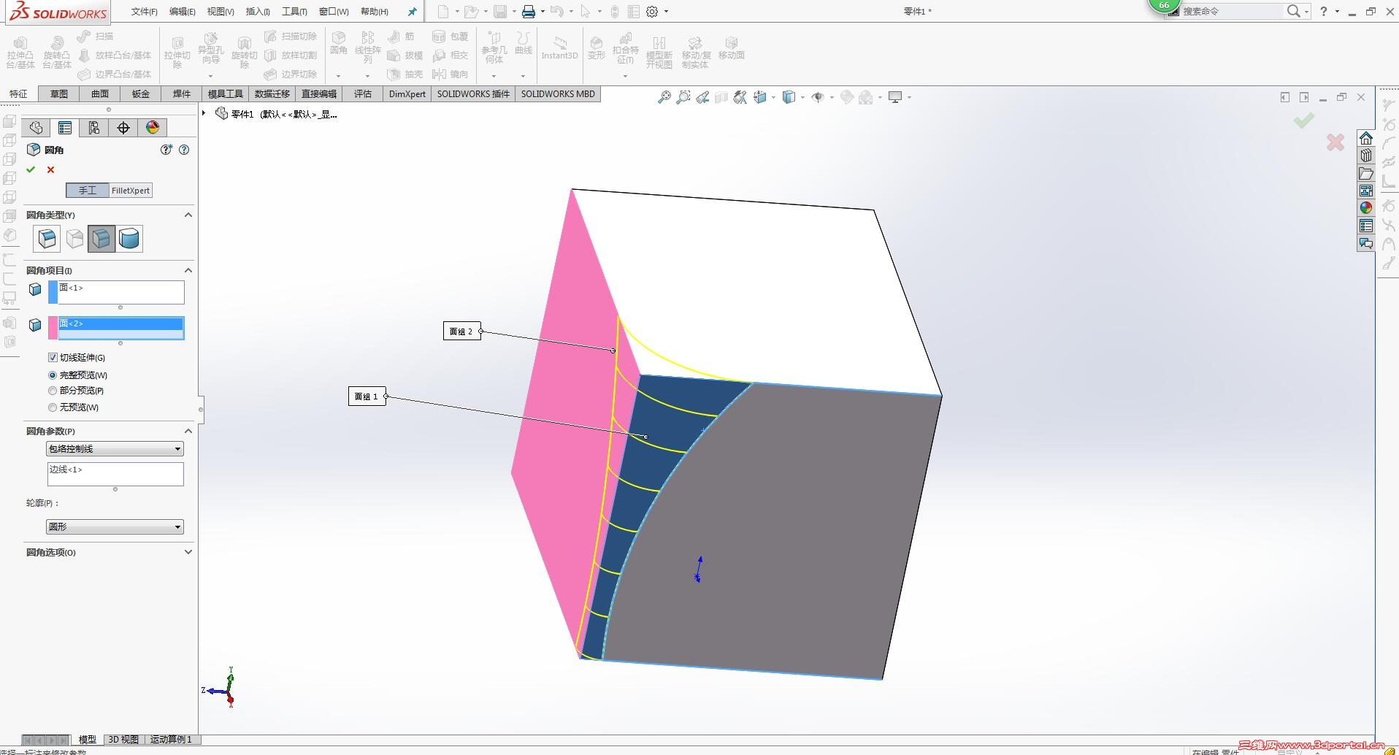Select the 无预览 radio button

(x=53, y=407)
